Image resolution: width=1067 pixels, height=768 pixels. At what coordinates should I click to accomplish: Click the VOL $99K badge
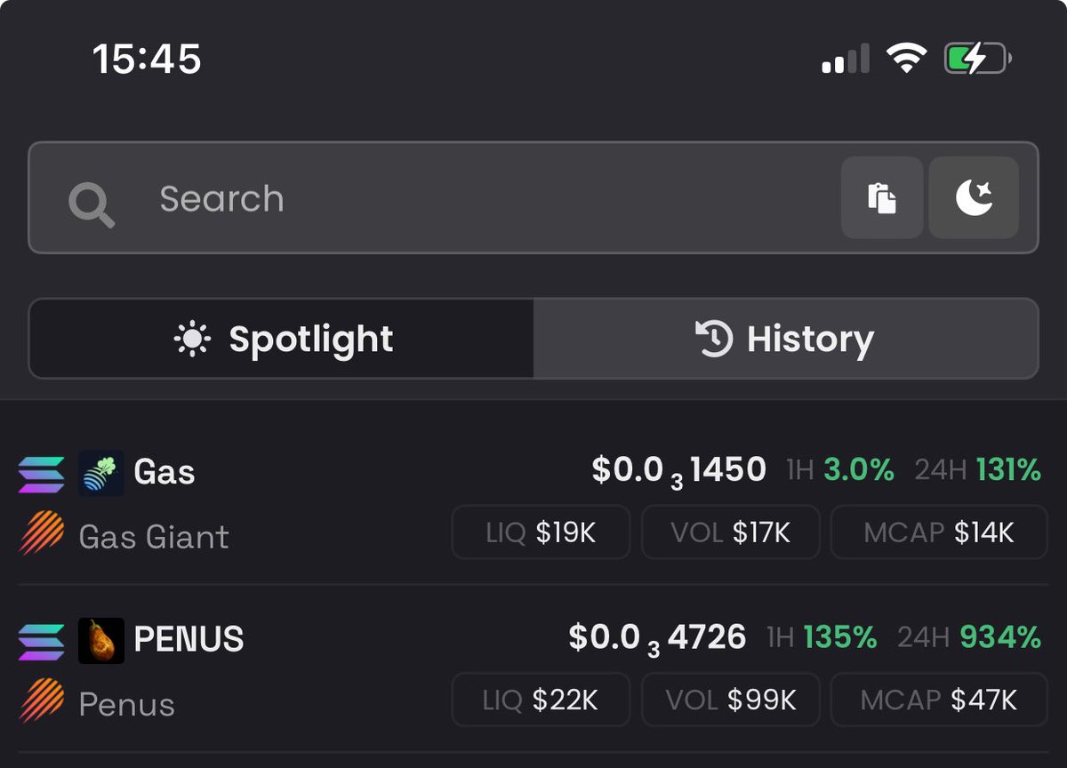point(730,700)
